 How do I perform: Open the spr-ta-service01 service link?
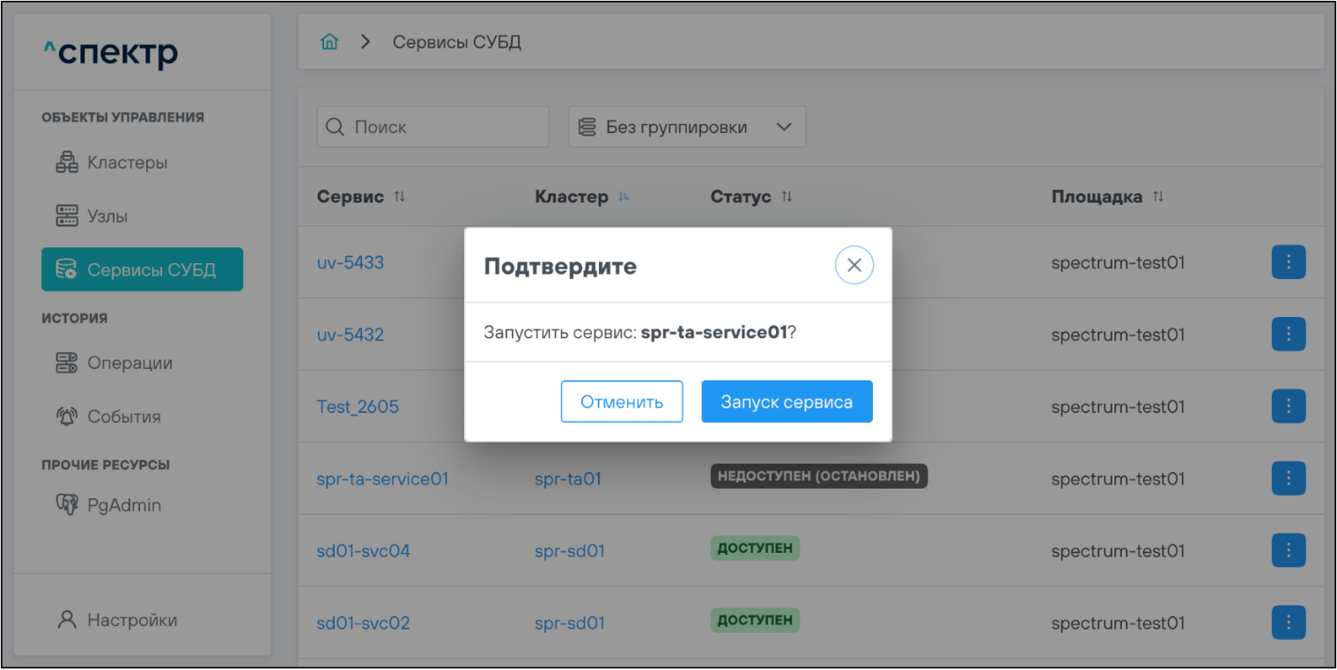click(382, 479)
